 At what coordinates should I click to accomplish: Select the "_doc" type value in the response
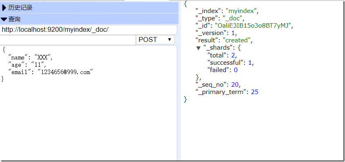click(x=232, y=18)
